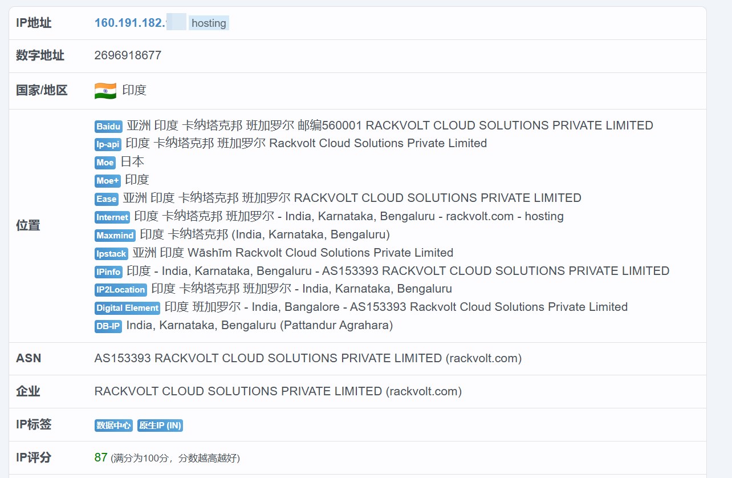Click the Ease source badge
Image resolution: width=732 pixels, height=478 pixels.
(x=107, y=199)
